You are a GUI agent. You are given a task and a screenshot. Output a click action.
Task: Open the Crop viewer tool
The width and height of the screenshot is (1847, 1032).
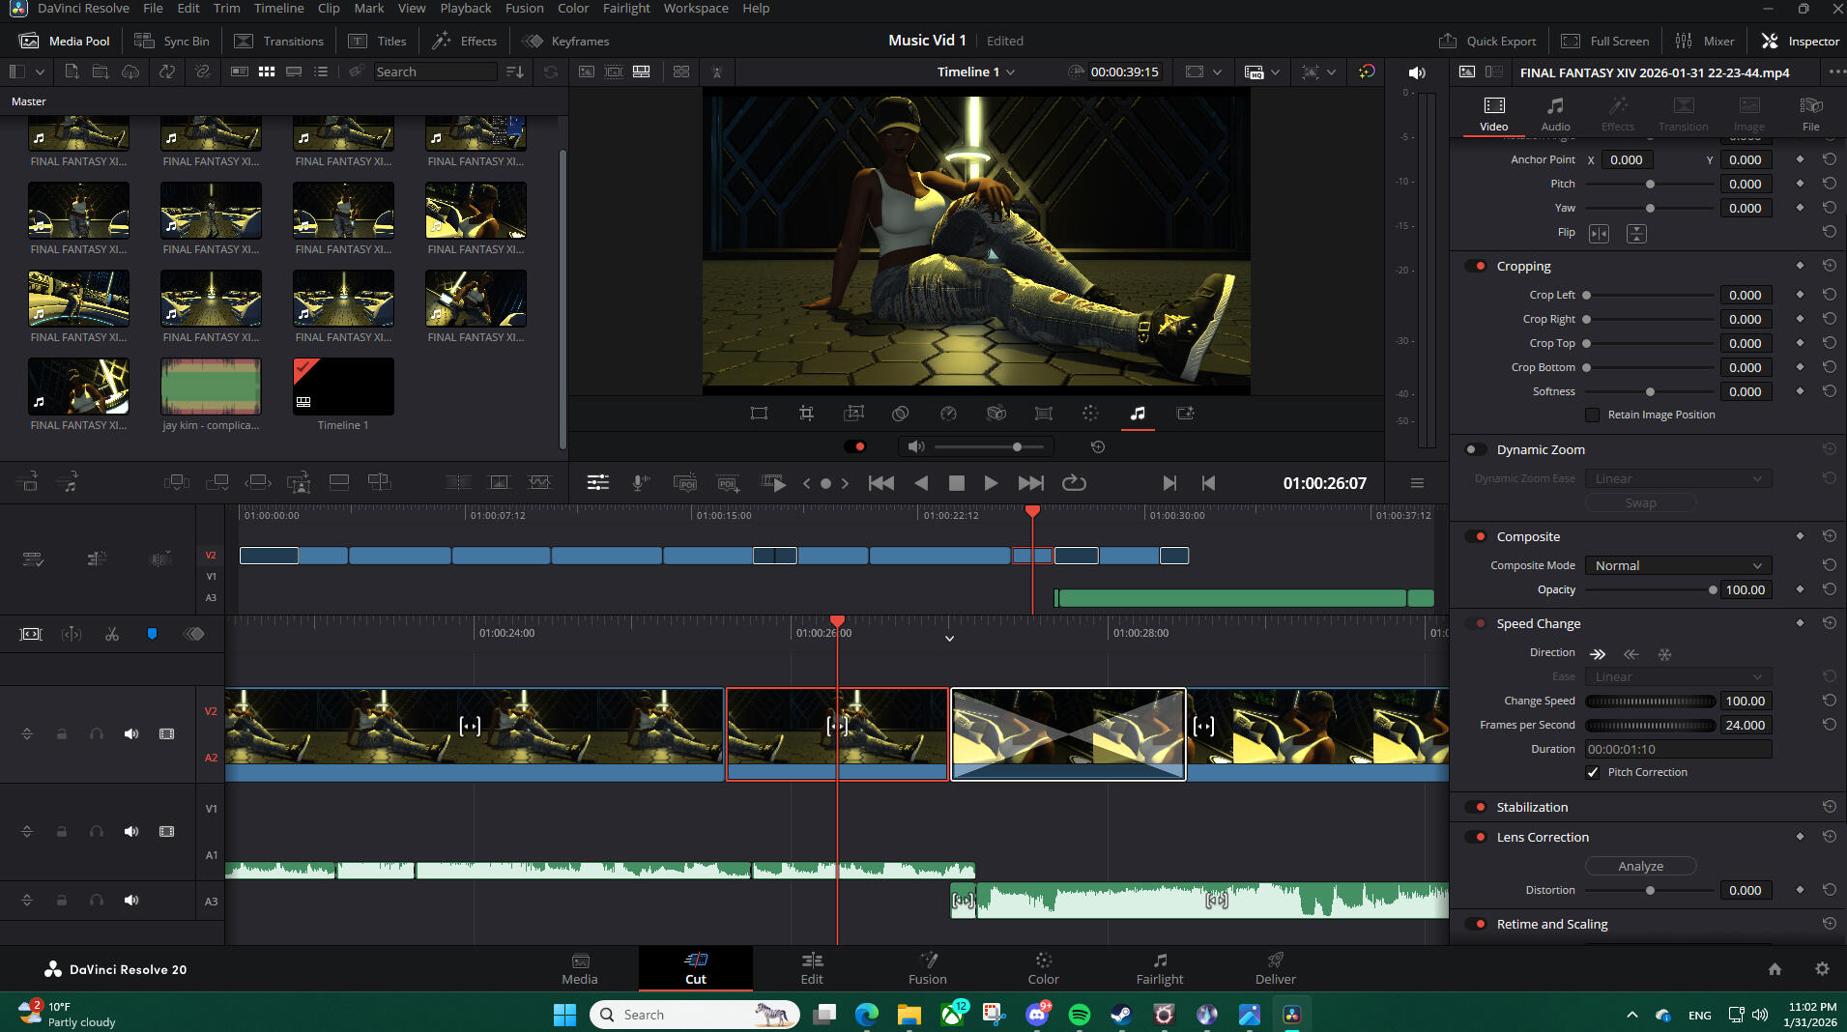806,414
